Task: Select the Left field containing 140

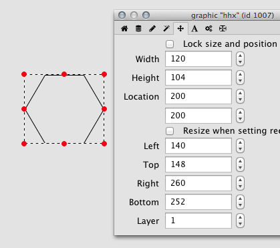Action: tap(198, 146)
